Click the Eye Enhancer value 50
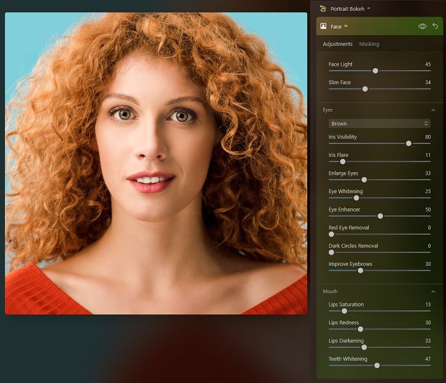Viewport: 446px width, 383px height. 428,210
